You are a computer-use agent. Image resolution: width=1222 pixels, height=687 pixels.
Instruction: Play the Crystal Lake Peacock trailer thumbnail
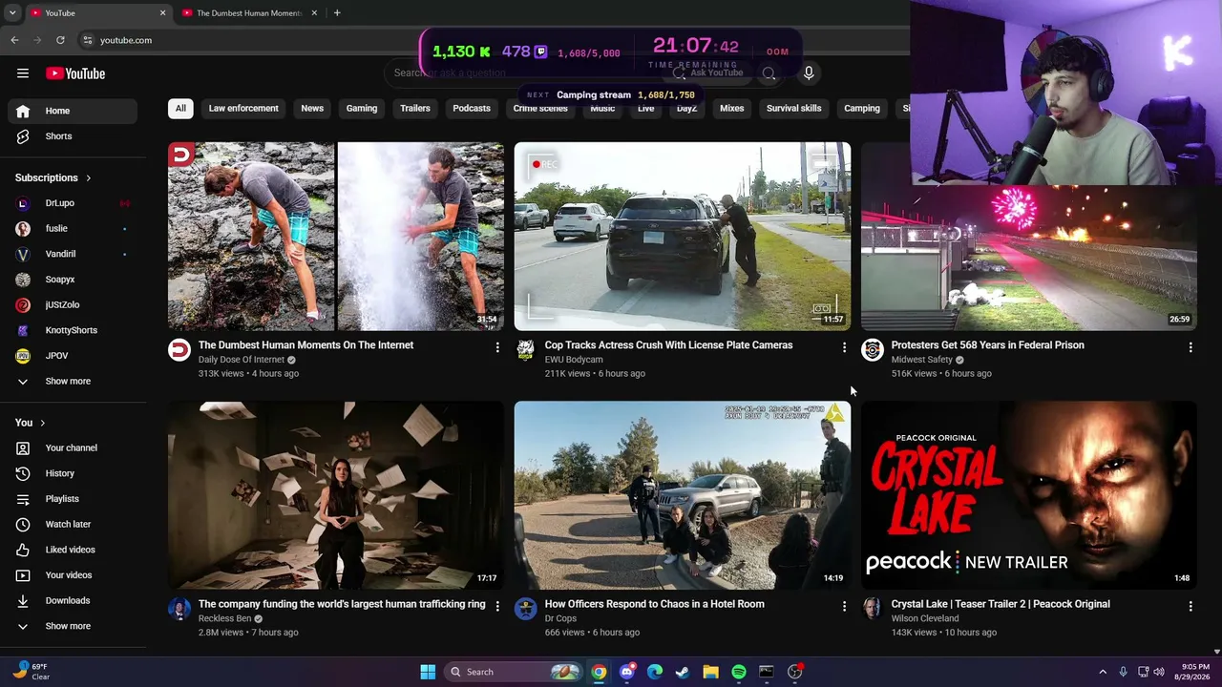point(1029,494)
